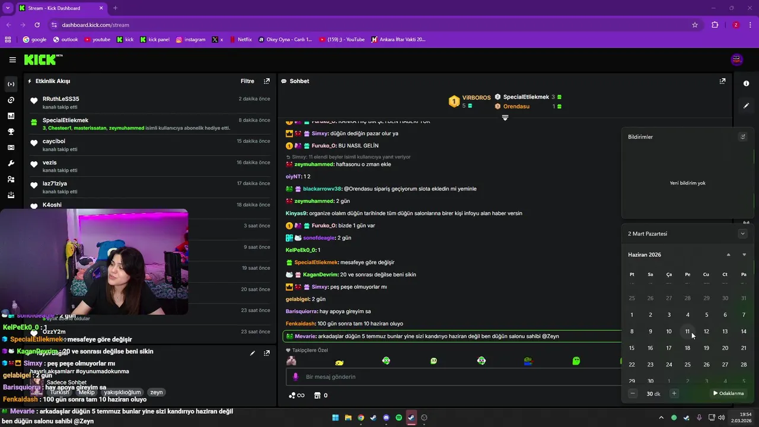Click the pencil icon beside stream tags
The width and height of the screenshot is (759, 427).
coord(253,353)
